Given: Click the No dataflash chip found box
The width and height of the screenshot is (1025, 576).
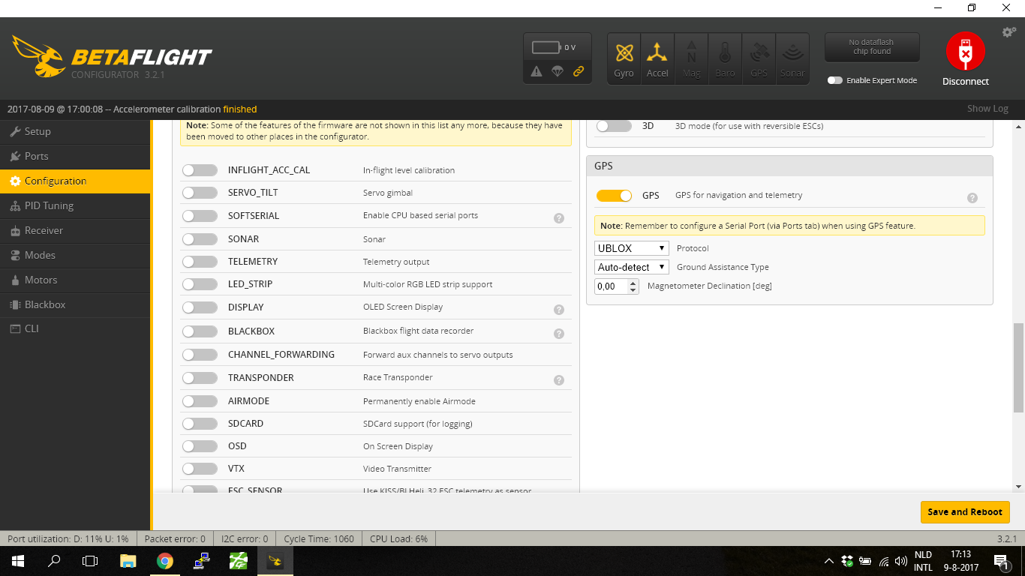Looking at the screenshot, I should click(x=872, y=47).
